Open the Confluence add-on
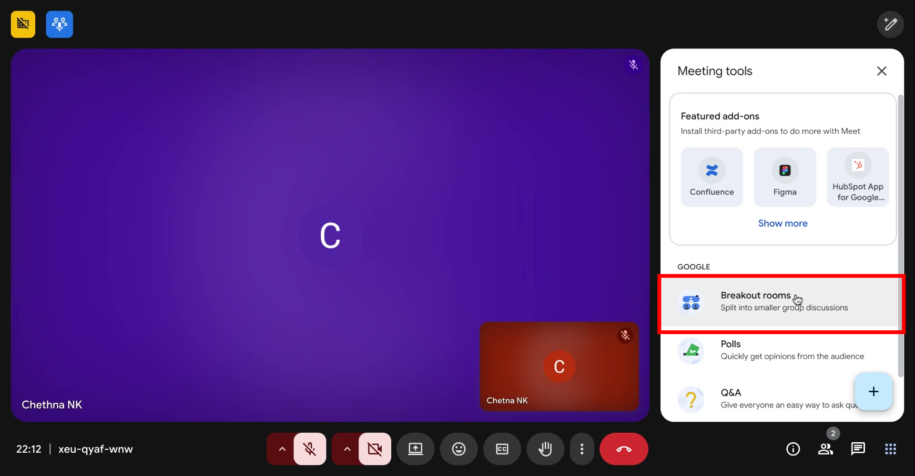This screenshot has height=476, width=915. pyautogui.click(x=712, y=177)
